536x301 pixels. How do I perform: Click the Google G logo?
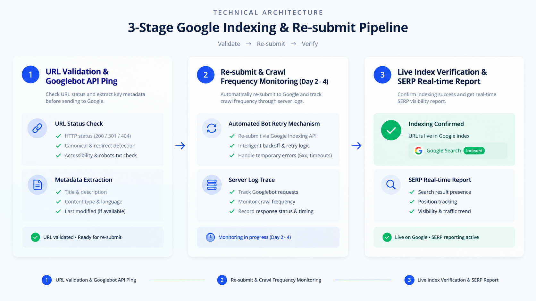[x=418, y=151]
